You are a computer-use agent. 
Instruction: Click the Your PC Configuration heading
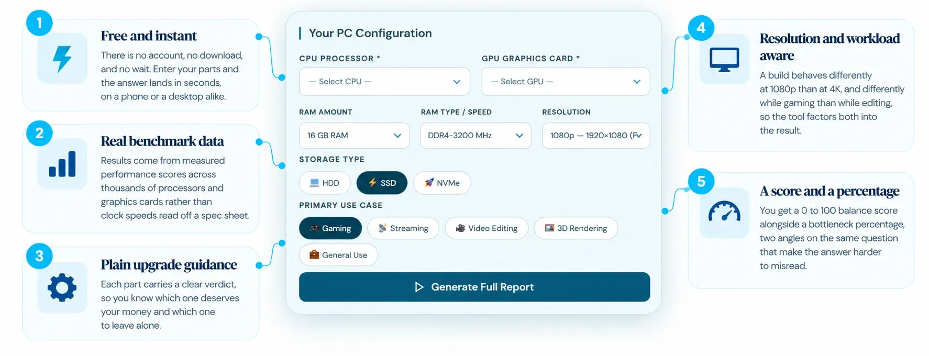[370, 34]
